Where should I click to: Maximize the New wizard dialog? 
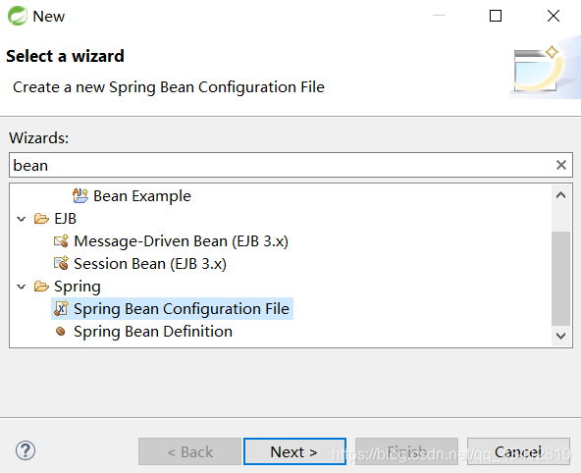point(496,16)
